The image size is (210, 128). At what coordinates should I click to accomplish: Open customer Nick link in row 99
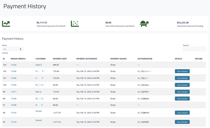click(x=38, y=92)
